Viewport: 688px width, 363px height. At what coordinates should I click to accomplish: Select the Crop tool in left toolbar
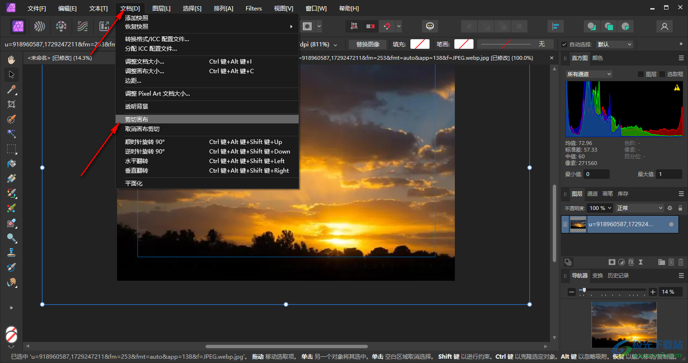tap(11, 104)
